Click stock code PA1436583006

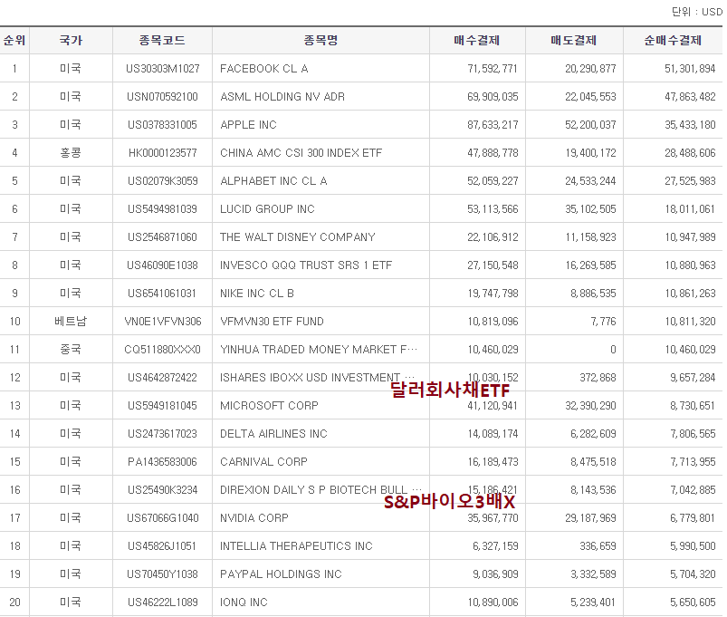pos(162,461)
